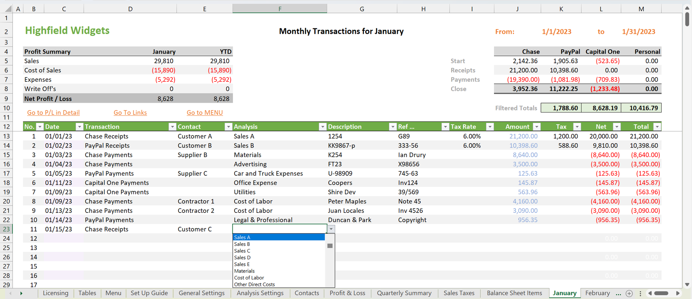The height and width of the screenshot is (299, 692).
Task: Open the February sheet tab
Action: click(x=597, y=293)
